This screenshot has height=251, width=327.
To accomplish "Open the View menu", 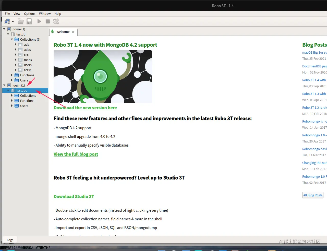I will point(17,14).
